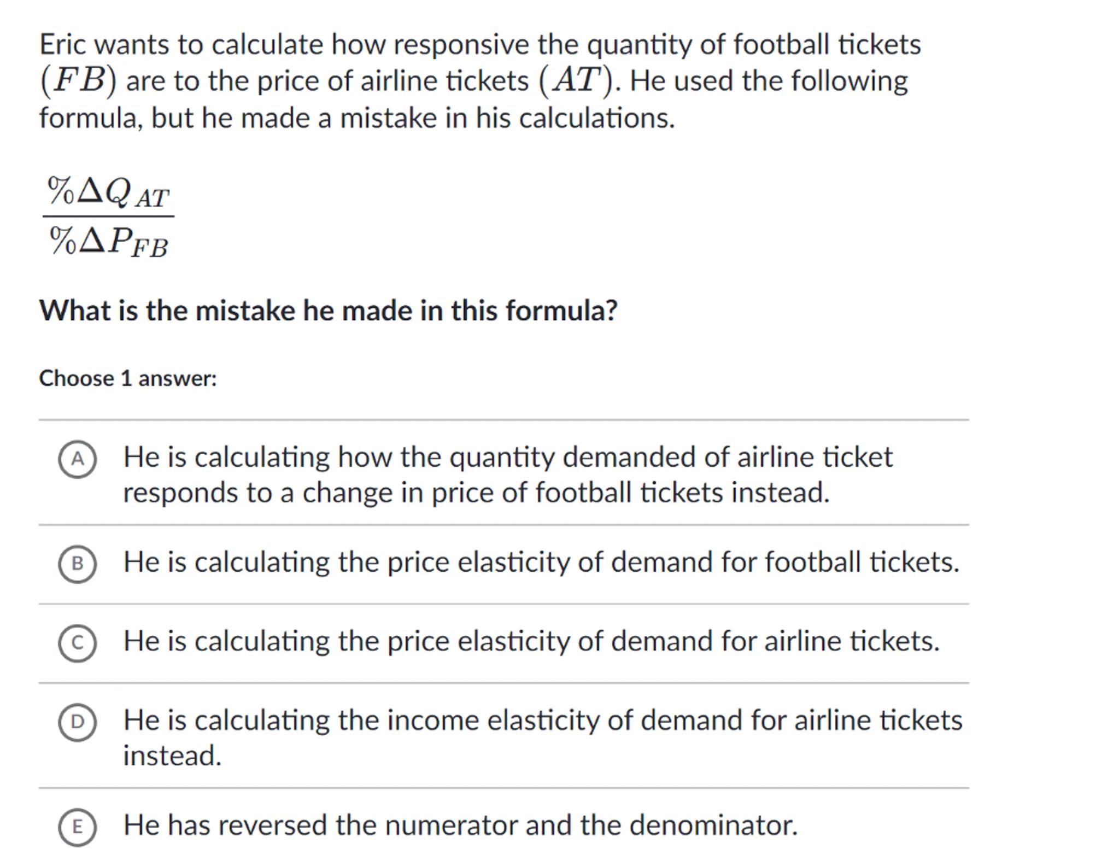
Task: Click answer text about reversed numerator and denominator
Action: coord(460,825)
